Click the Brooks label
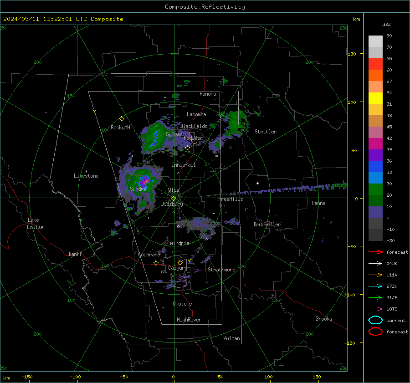This screenshot has width=410, height=383. pyautogui.click(x=324, y=319)
